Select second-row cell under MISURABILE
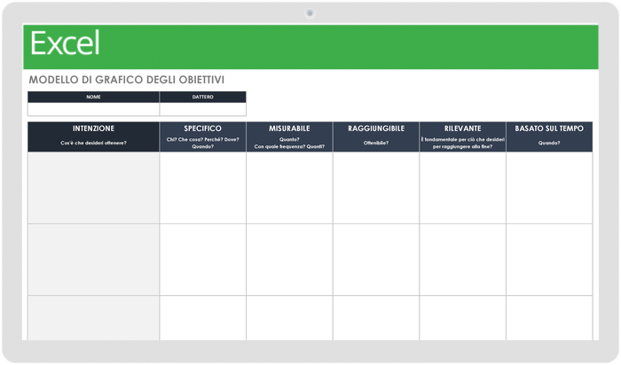This screenshot has height=365, width=621. (289, 260)
